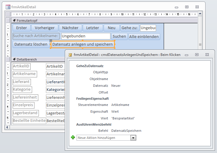
Task: Click the Neu button
Action: (x=112, y=28)
